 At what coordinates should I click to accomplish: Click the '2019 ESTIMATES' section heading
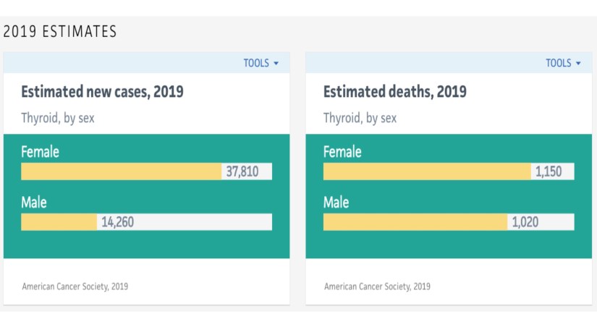(x=60, y=32)
